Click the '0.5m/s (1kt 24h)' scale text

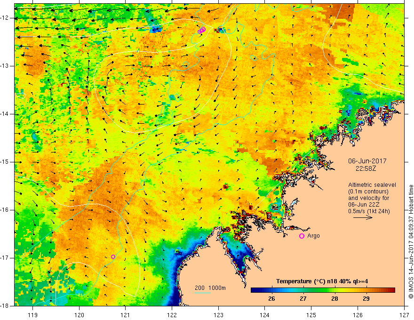tap(369, 211)
